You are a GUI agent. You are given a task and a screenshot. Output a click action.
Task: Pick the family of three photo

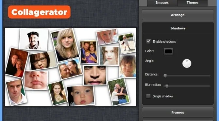[x=89, y=52]
